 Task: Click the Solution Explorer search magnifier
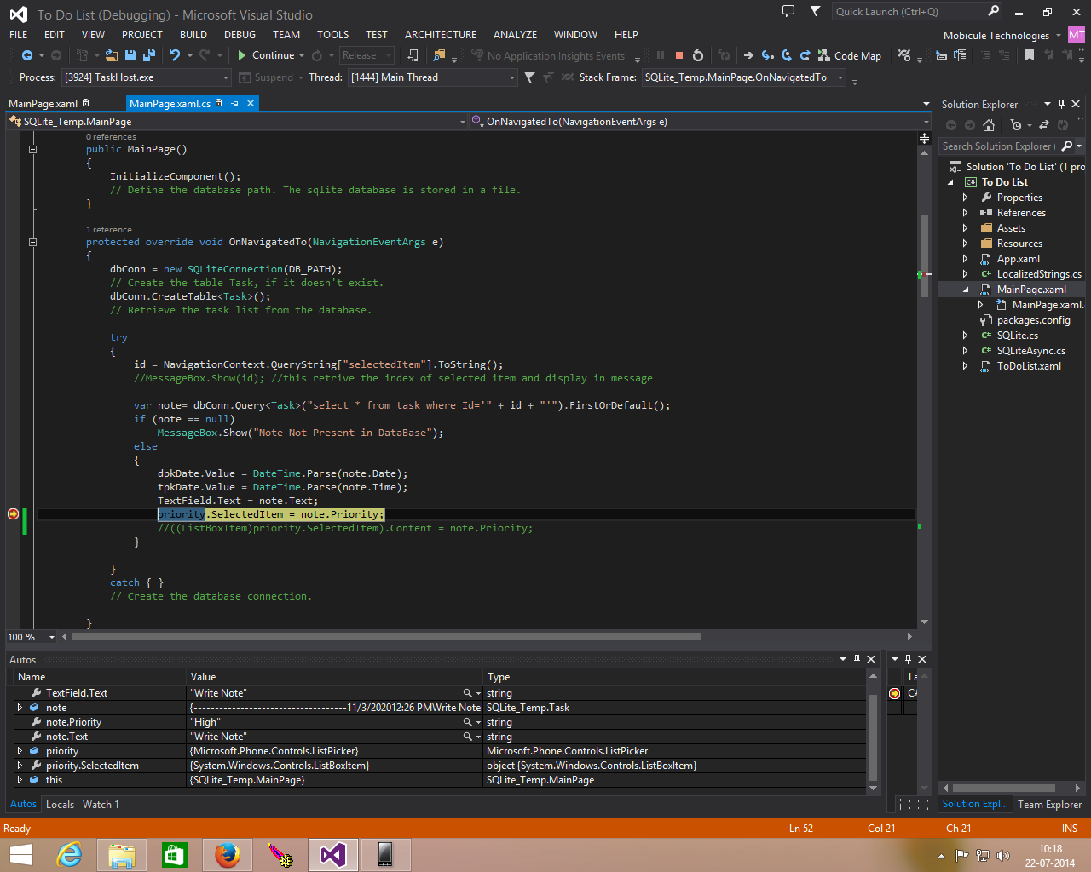[1067, 146]
